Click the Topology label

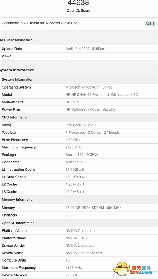tap(9, 133)
